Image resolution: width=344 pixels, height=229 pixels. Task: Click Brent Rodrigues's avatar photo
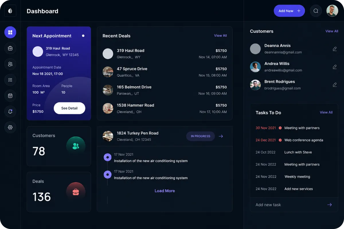point(255,85)
